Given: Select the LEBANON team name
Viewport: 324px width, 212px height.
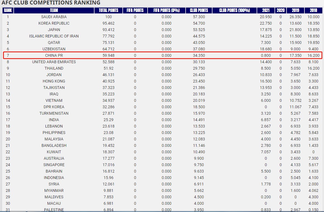Looking at the screenshot, I should pos(54,126).
